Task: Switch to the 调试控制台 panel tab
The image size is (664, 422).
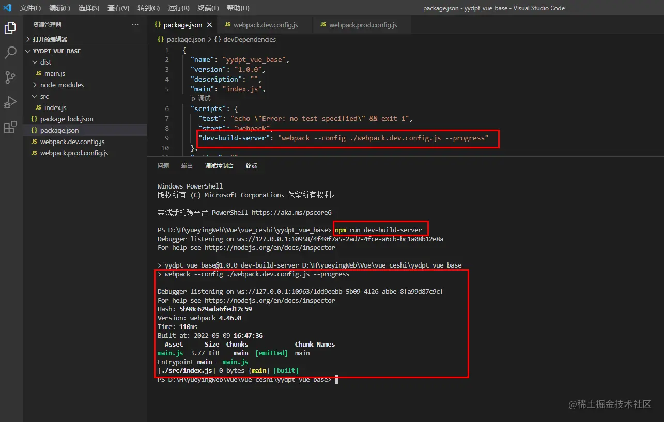Action: (219, 166)
